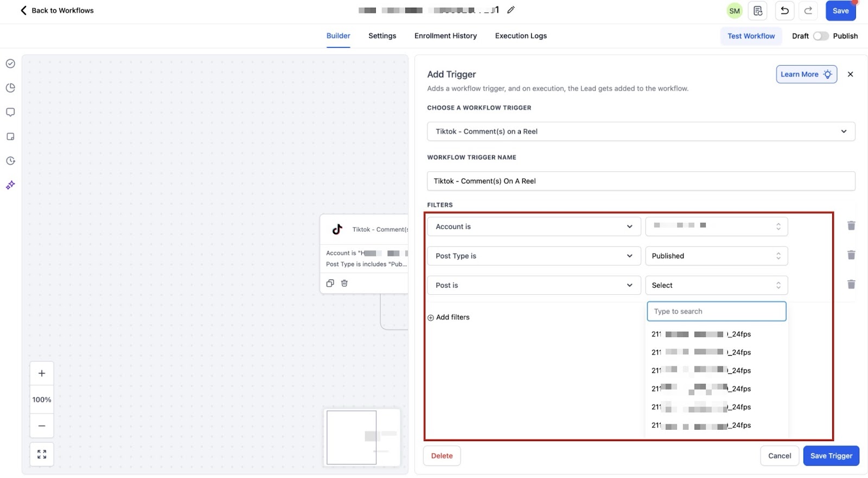Switch to the Enrollment History tab
The image size is (868, 478).
tap(445, 36)
